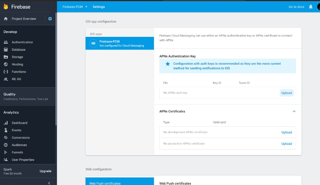Image resolution: width=320 pixels, height=185 pixels.
Task: Click the Conversions icon
Action: (x=6, y=138)
